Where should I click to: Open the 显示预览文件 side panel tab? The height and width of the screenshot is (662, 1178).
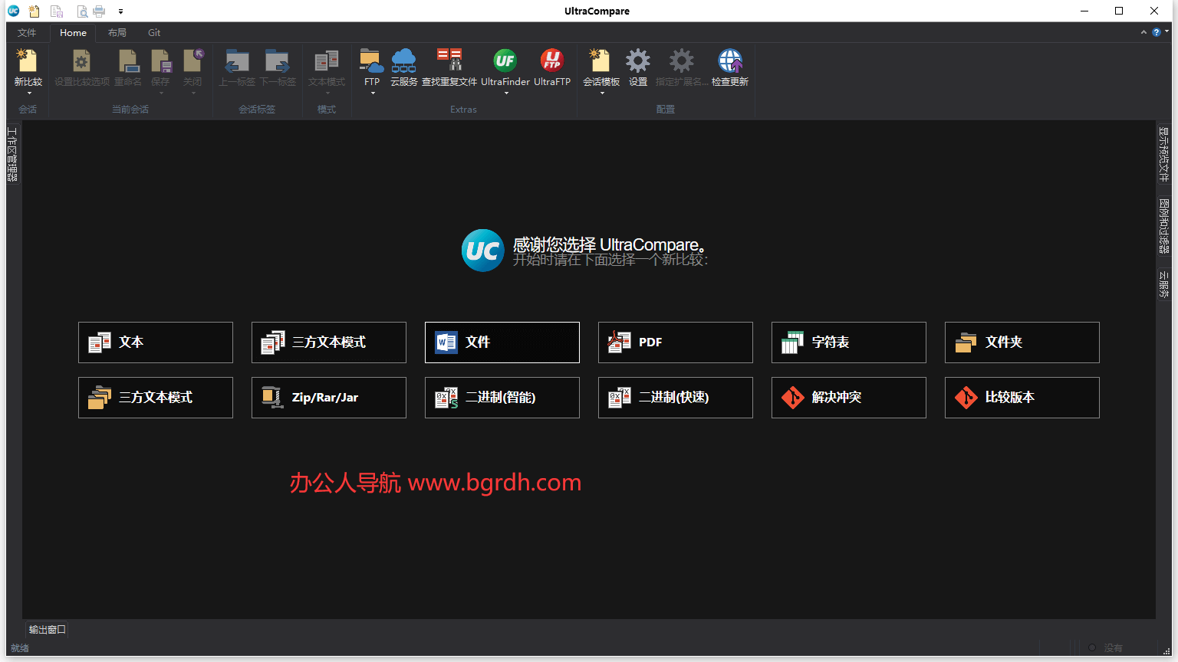click(1164, 154)
